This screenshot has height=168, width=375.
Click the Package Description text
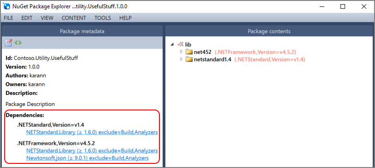[30, 104]
